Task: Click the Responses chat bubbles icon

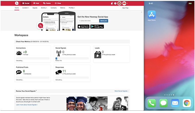Action: pos(59,72)
